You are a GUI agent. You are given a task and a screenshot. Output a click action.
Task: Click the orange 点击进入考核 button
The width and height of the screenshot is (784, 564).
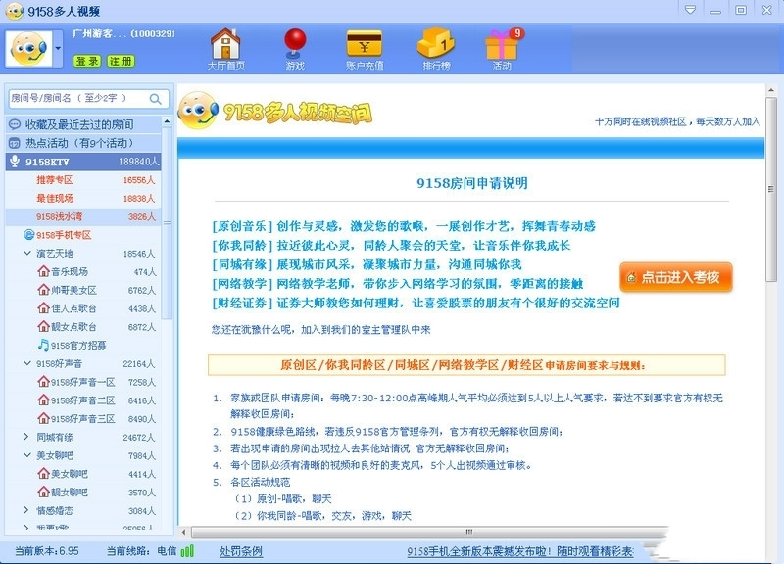[676, 277]
